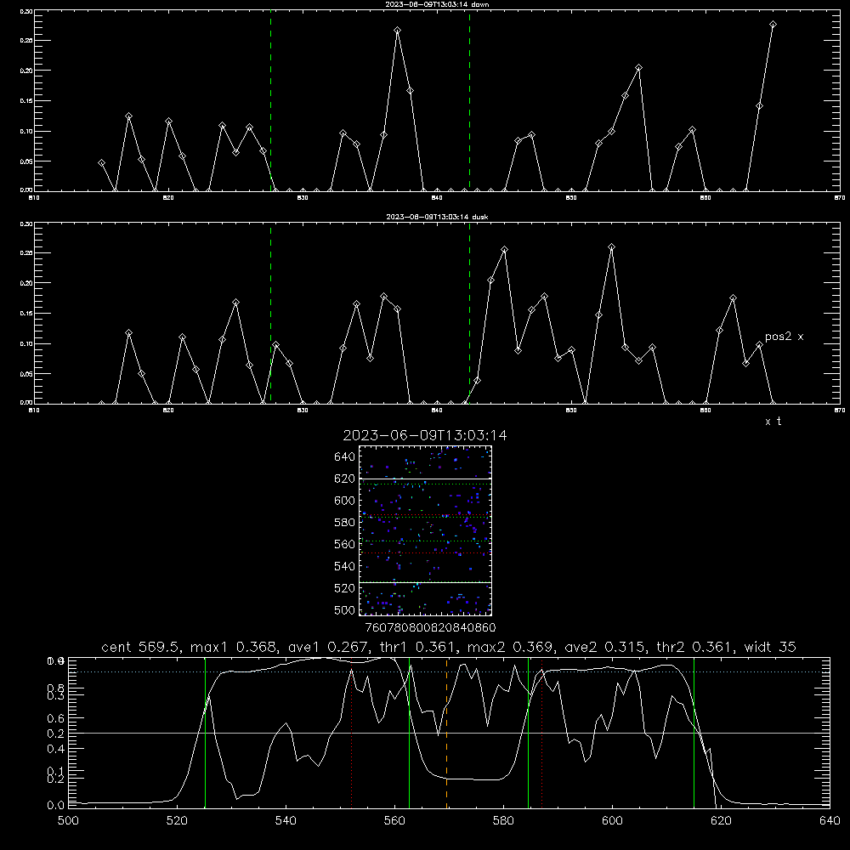Click the '600' x-axis label of the bottom plot
Image resolution: width=850 pixels, height=850 pixels.
[613, 821]
